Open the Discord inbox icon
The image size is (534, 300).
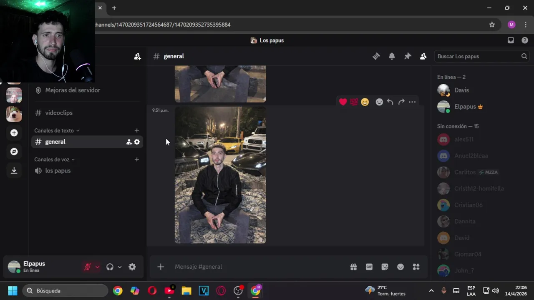pyautogui.click(x=511, y=40)
